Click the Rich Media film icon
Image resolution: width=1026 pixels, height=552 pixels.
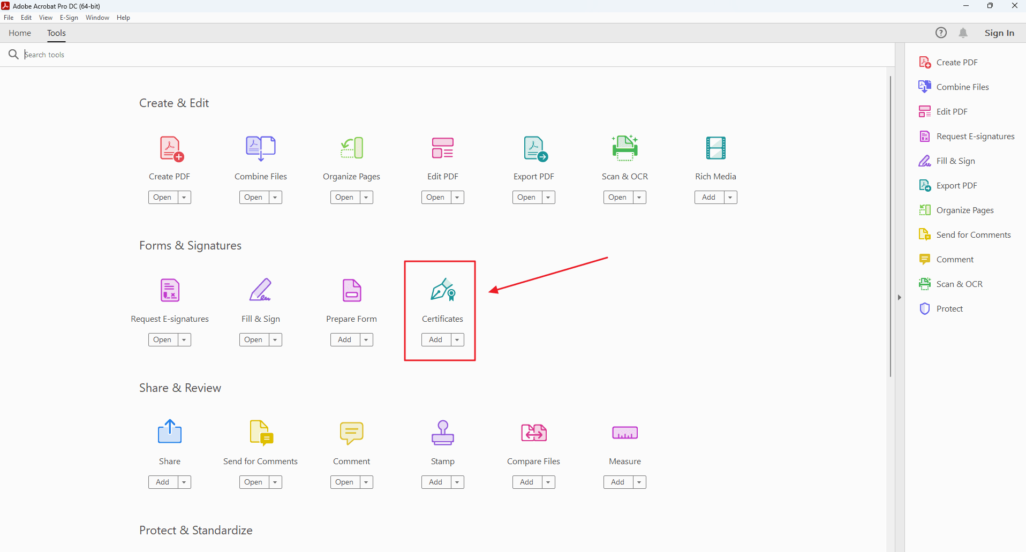point(716,148)
